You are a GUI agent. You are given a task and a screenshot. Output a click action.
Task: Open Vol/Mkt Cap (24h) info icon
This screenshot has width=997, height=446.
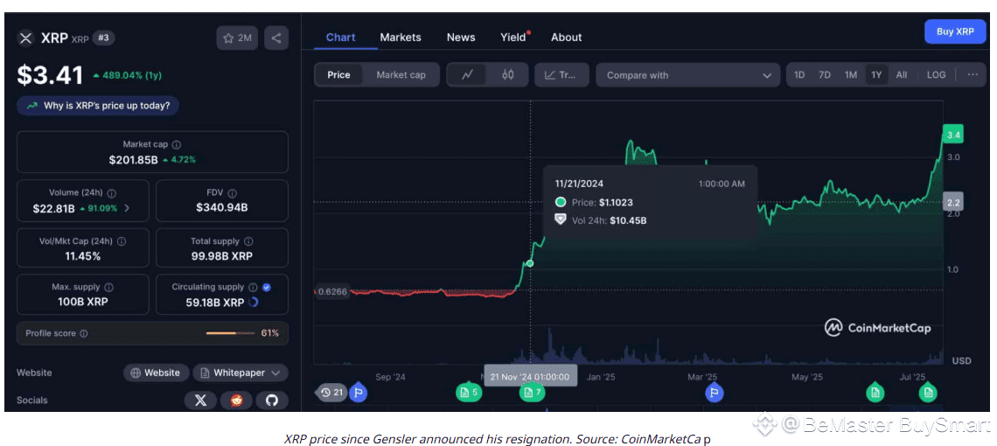pyautogui.click(x=122, y=241)
